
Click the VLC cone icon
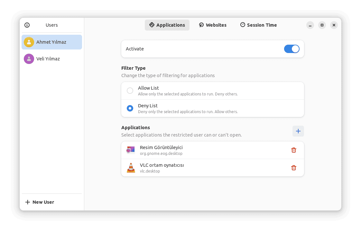(x=131, y=168)
